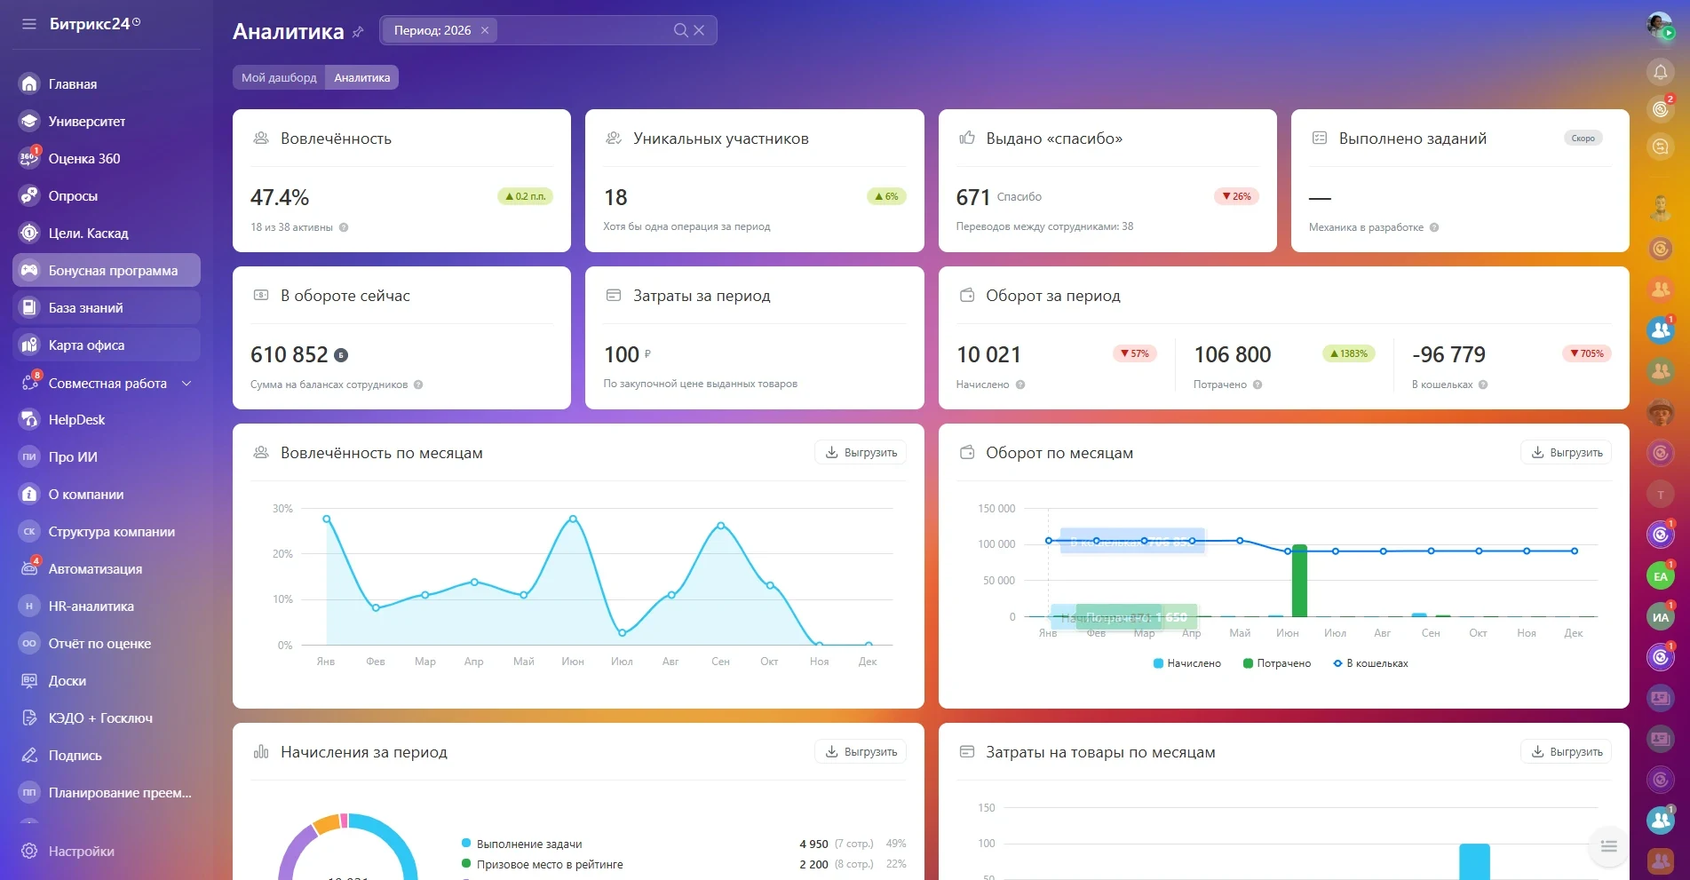
Task: Open Карта офиса sidebar item
Action: tap(106, 345)
